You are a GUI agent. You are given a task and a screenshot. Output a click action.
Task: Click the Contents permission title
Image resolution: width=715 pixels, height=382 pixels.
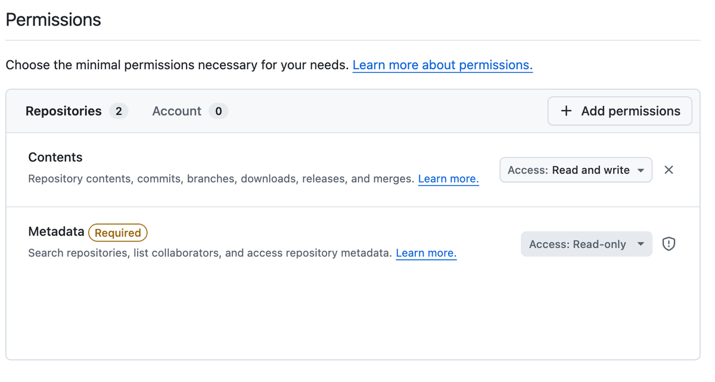(55, 157)
